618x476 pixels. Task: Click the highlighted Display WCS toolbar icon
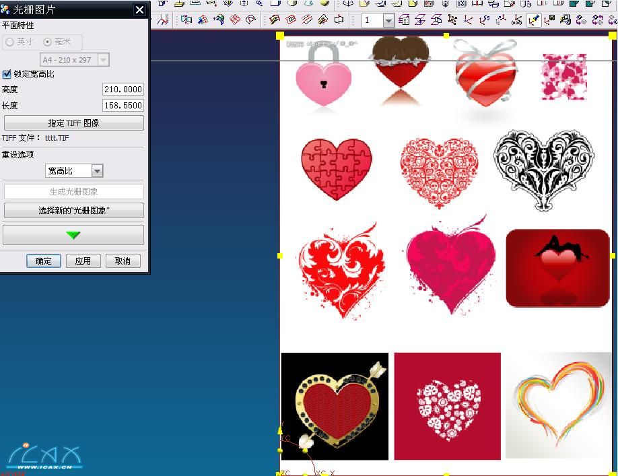(x=534, y=20)
